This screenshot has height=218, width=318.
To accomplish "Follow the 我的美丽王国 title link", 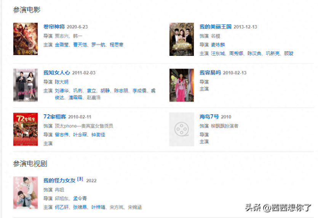I will click(x=216, y=27).
